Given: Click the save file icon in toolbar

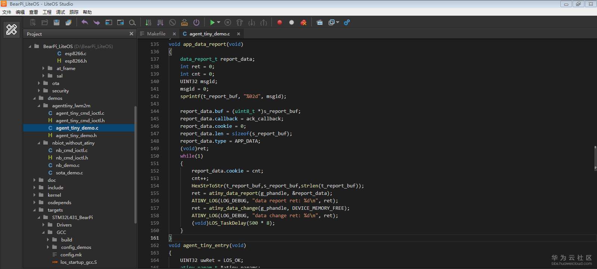Looking at the screenshot, I should pos(57,22).
